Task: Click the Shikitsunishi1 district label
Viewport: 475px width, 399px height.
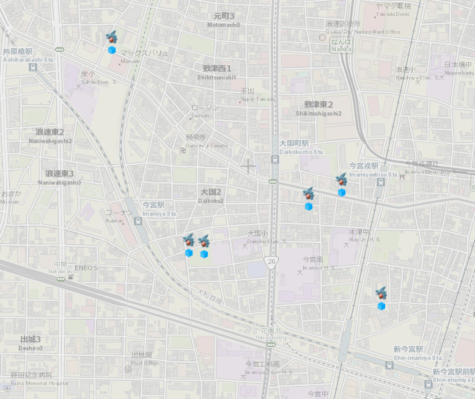Action: pyautogui.click(x=216, y=72)
